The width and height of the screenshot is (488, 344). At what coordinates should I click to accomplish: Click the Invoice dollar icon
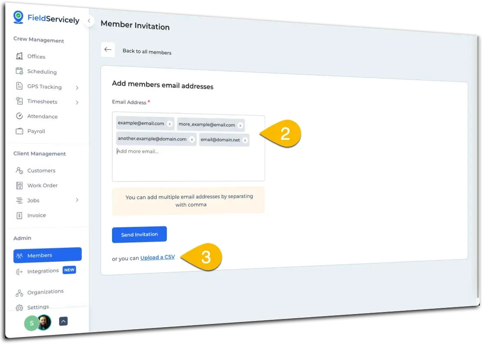[x=19, y=215]
